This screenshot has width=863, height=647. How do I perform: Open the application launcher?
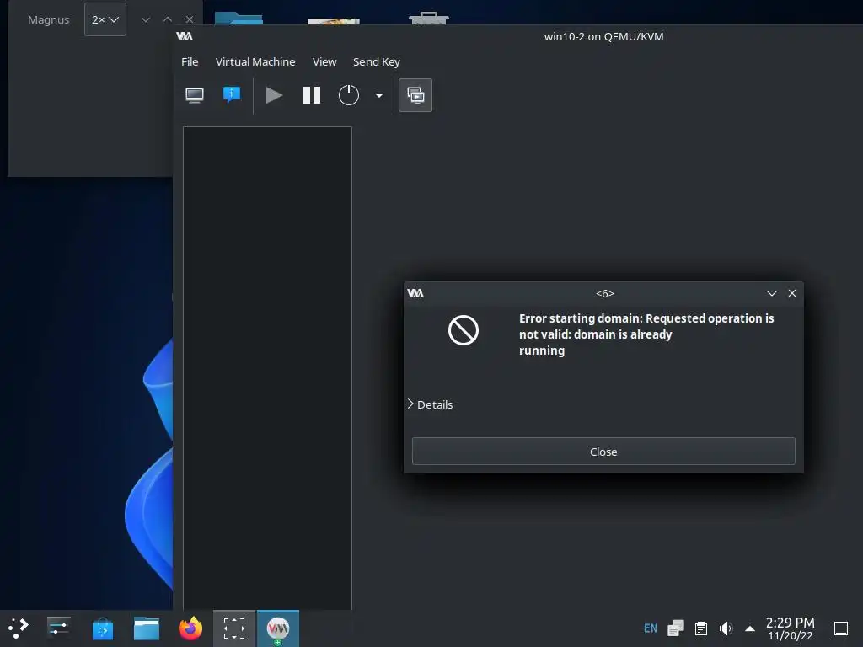(19, 628)
